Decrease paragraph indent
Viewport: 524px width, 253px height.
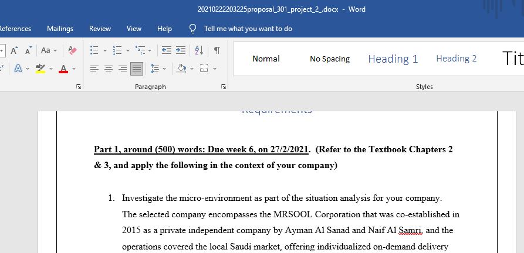coord(167,50)
